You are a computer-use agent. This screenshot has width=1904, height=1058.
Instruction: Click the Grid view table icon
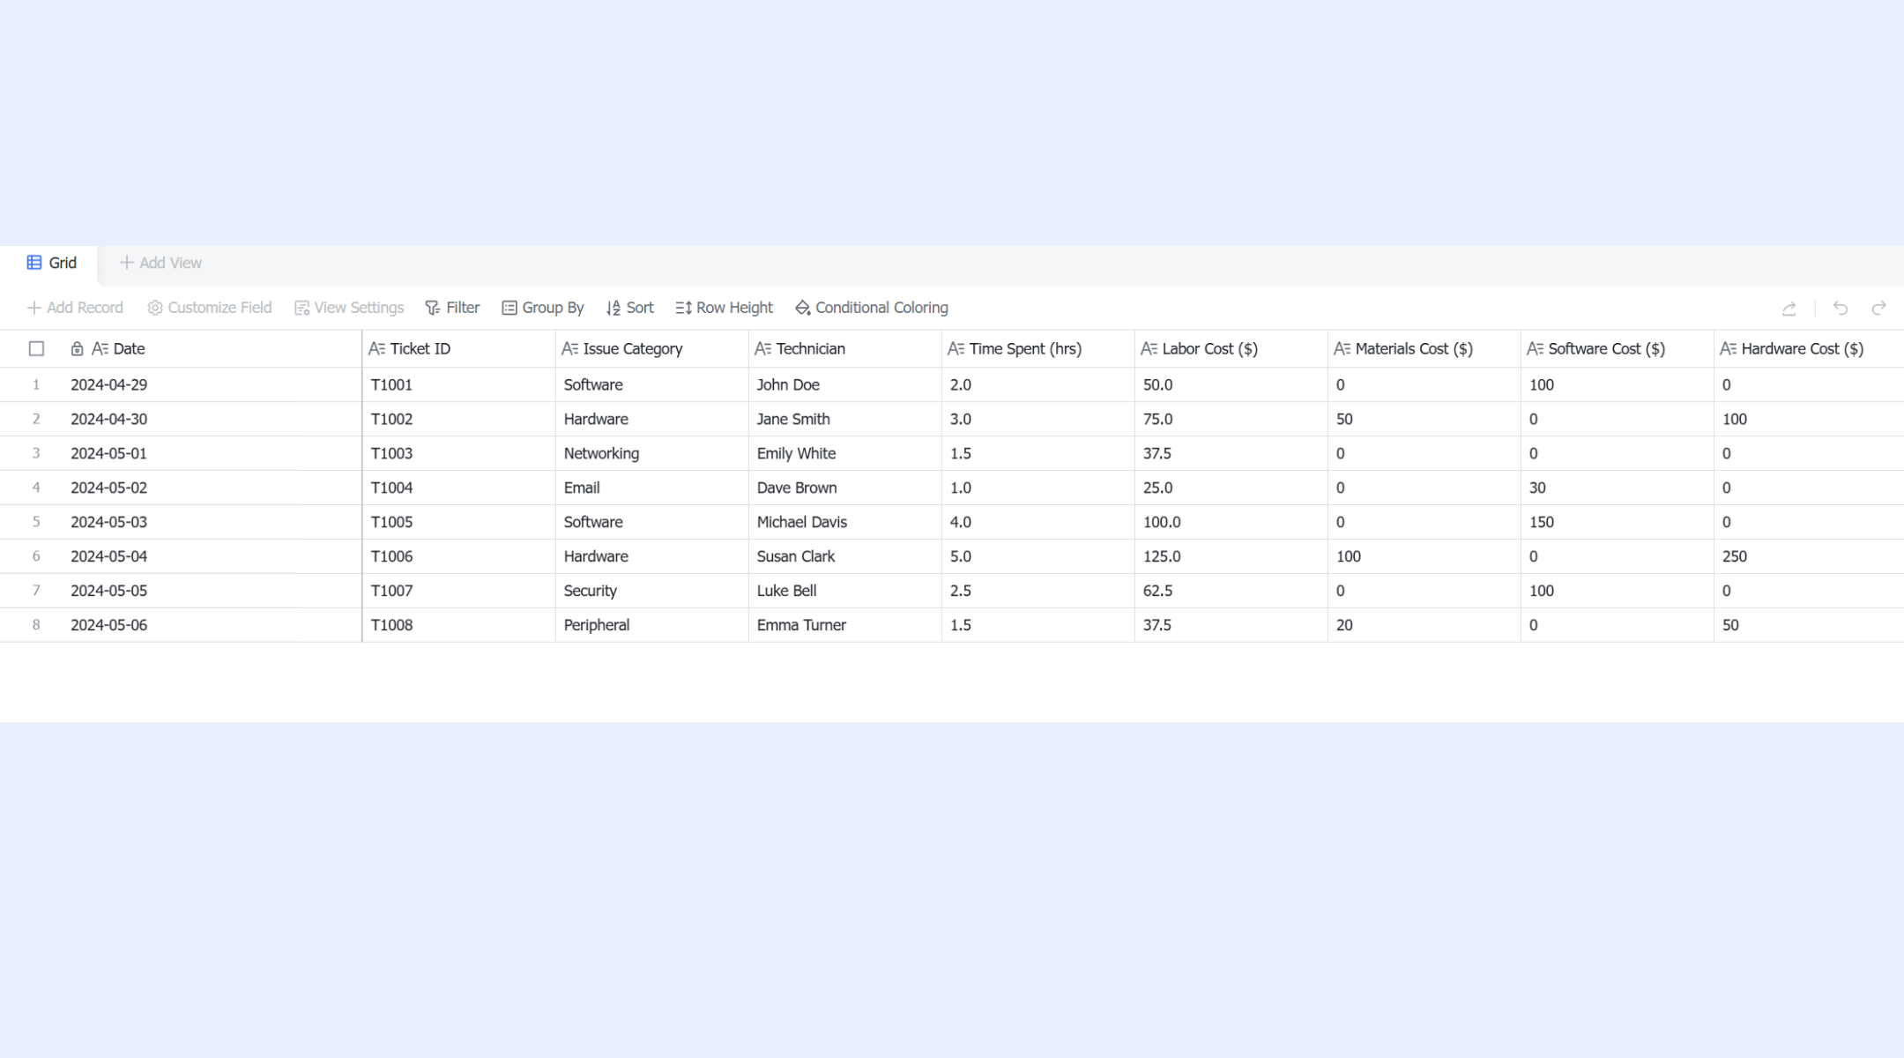coord(34,263)
